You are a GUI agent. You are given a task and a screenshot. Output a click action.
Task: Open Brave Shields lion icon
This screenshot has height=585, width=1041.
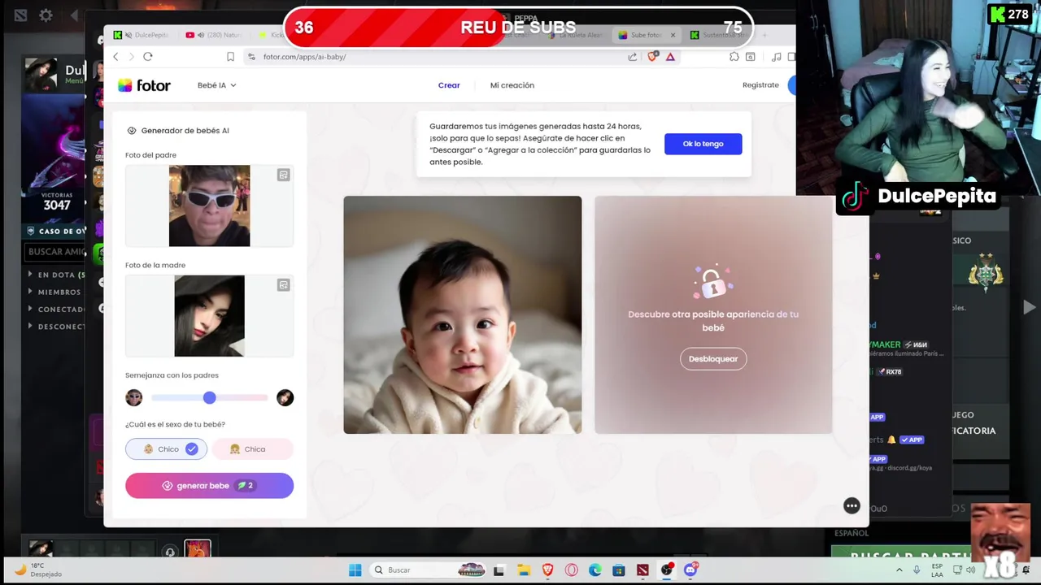tap(653, 57)
